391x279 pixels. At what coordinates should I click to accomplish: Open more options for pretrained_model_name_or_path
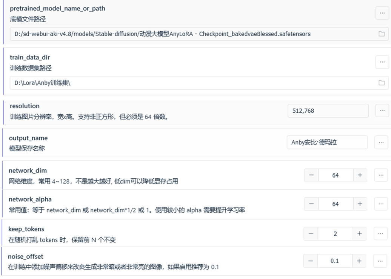(382, 13)
